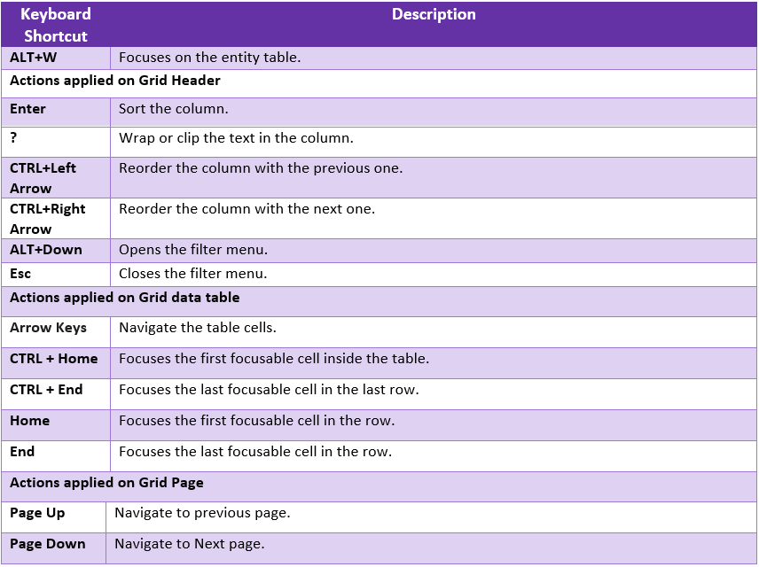This screenshot has height=567, width=759.
Task: Select the question mark shortcut cell
Action: pyautogui.click(x=14, y=138)
